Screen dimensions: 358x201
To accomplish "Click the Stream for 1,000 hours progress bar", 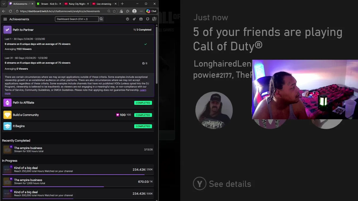I will (78, 186).
